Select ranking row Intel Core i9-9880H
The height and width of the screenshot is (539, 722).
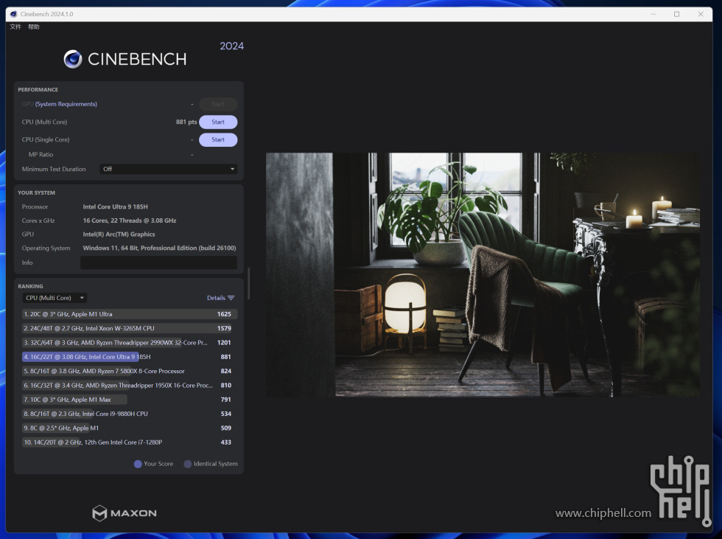click(130, 414)
